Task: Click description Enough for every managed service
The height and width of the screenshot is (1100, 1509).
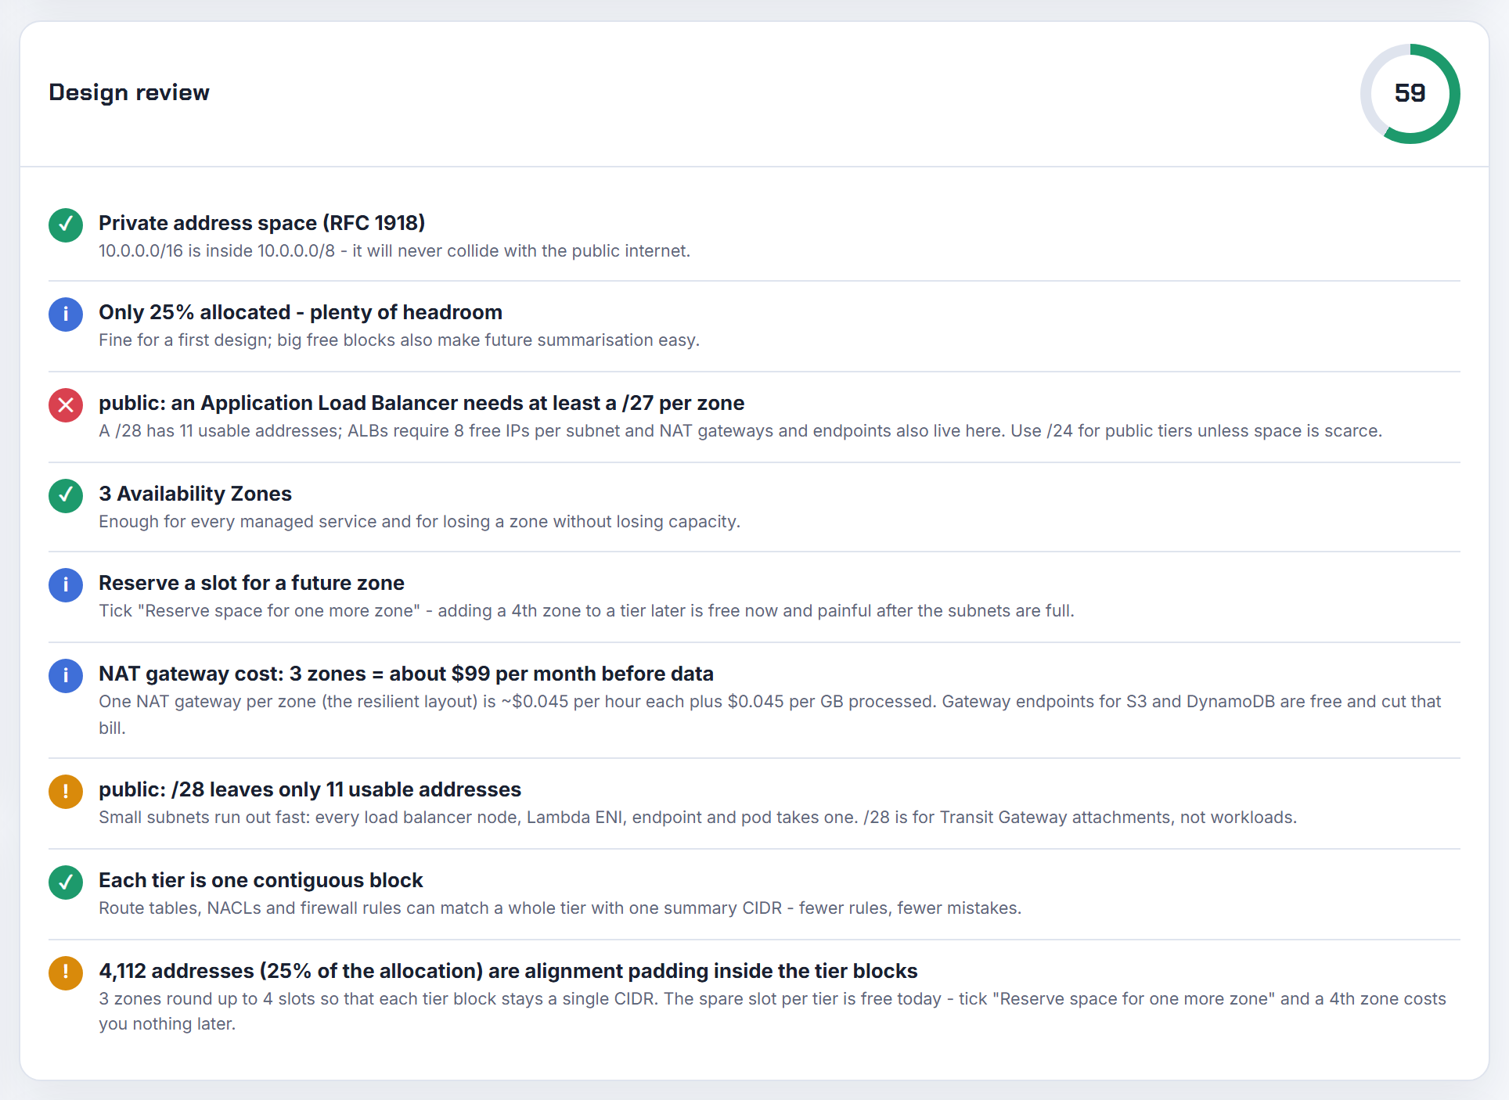Action: [420, 522]
